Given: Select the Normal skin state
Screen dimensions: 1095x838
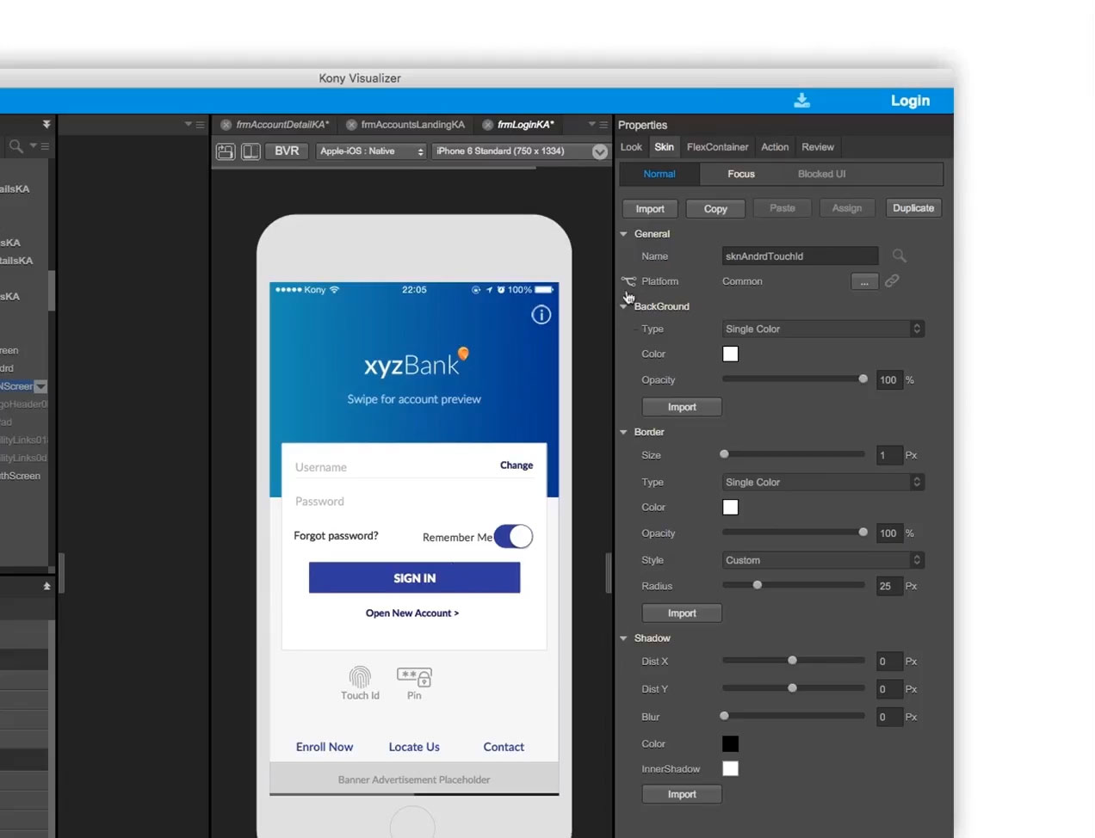Looking at the screenshot, I should 659,174.
